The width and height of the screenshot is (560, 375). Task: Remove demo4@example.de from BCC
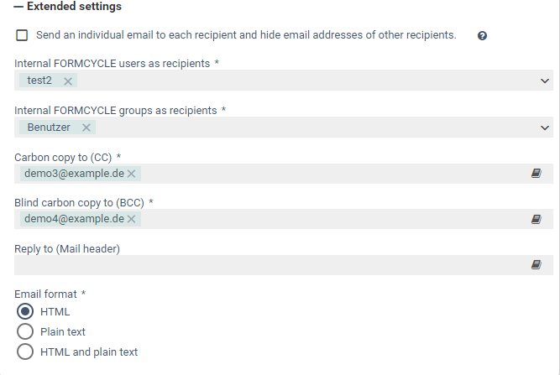pos(132,219)
